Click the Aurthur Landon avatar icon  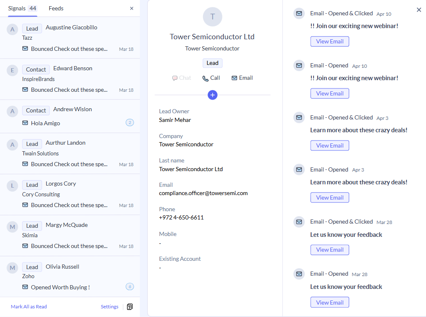[x=12, y=145]
